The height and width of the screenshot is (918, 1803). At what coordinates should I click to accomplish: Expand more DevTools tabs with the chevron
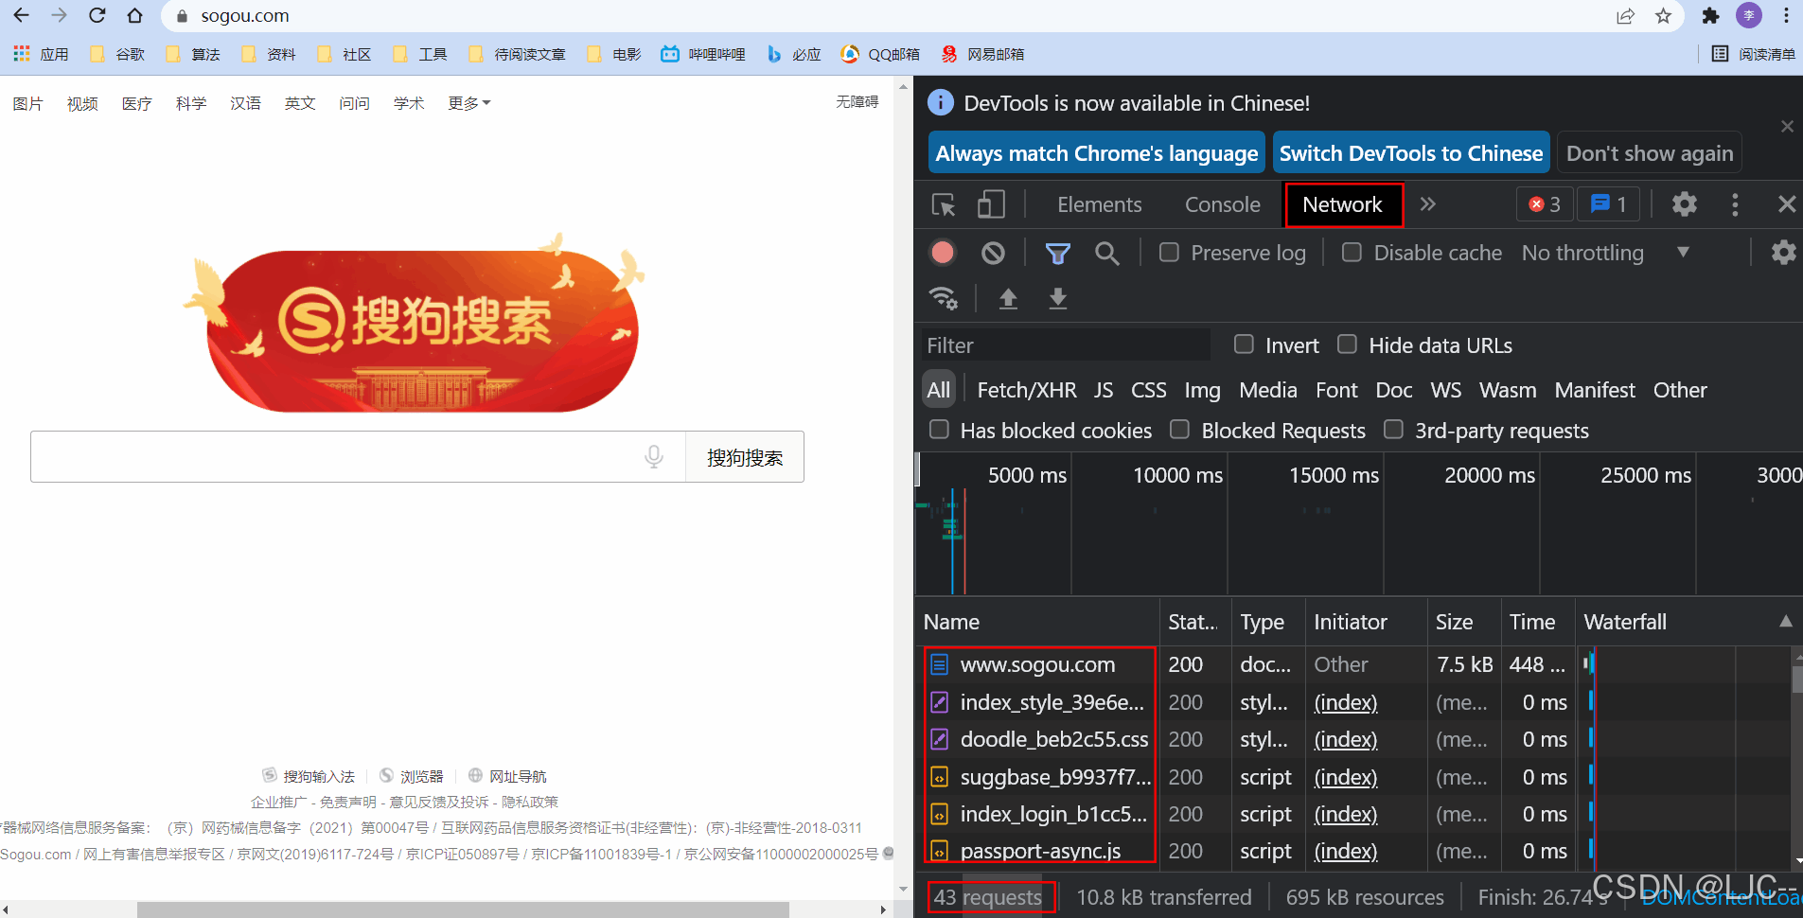[1427, 204]
